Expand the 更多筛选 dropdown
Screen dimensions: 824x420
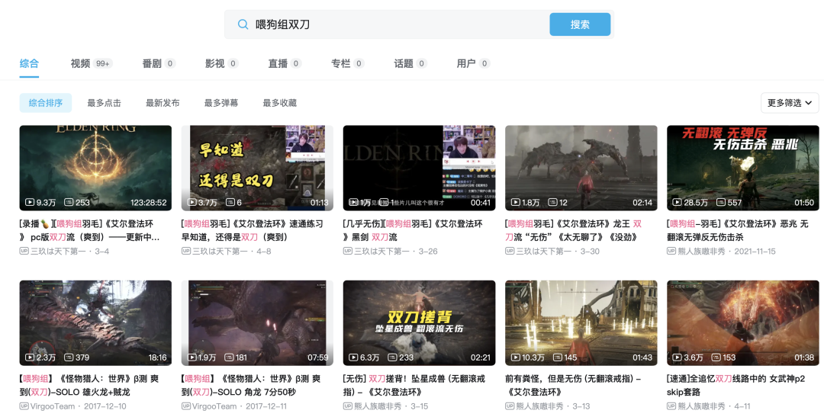pyautogui.click(x=790, y=103)
